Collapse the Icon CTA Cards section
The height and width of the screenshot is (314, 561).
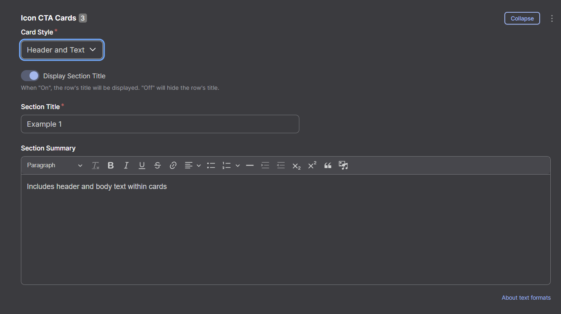tap(522, 18)
